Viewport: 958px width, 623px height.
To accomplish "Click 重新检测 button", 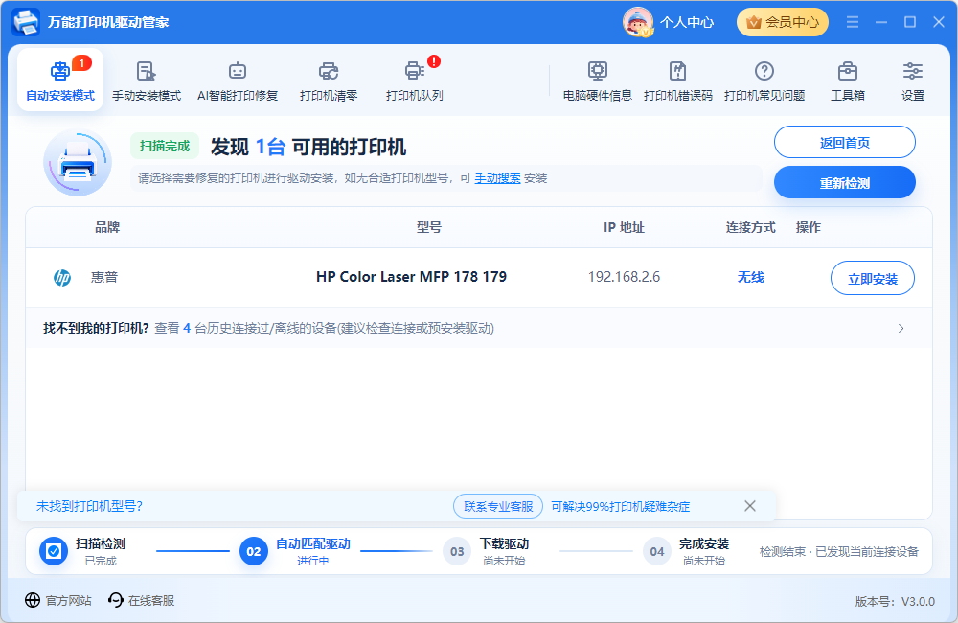I will point(844,183).
